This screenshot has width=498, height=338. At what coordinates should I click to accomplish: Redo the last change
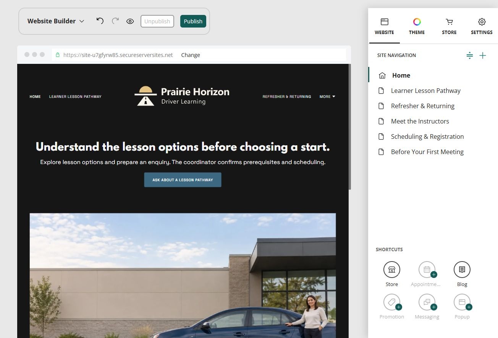pyautogui.click(x=115, y=21)
